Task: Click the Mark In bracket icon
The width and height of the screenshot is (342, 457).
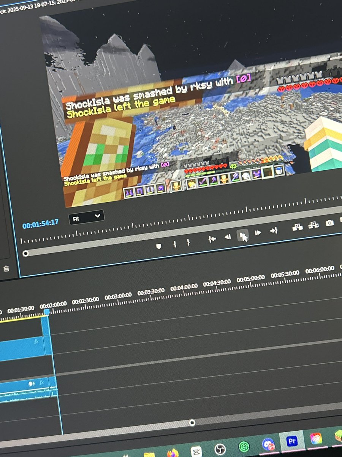Action: point(175,244)
